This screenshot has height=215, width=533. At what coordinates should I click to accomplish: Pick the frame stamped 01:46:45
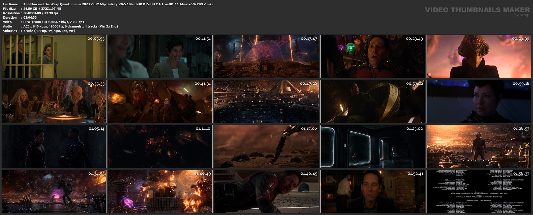(x=266, y=192)
